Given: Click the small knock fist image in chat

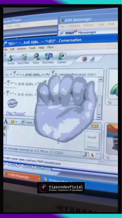Looking at the screenshot, I should (x=13, y=103).
